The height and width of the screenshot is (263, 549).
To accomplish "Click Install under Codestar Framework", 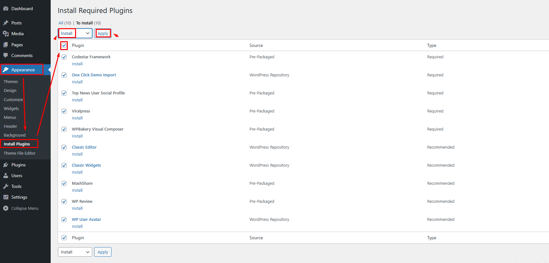I will [x=77, y=64].
